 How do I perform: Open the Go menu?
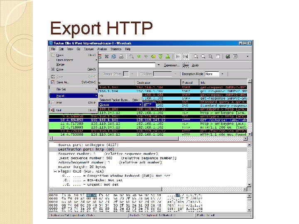coord(78,49)
